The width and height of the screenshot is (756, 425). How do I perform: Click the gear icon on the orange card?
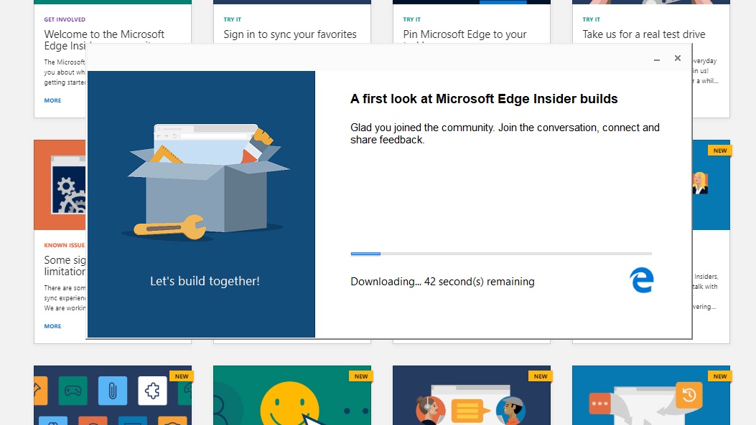tap(67, 188)
